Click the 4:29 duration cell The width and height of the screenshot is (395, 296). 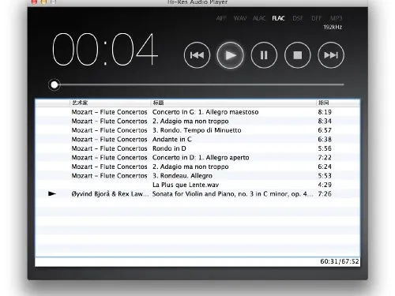click(x=325, y=185)
